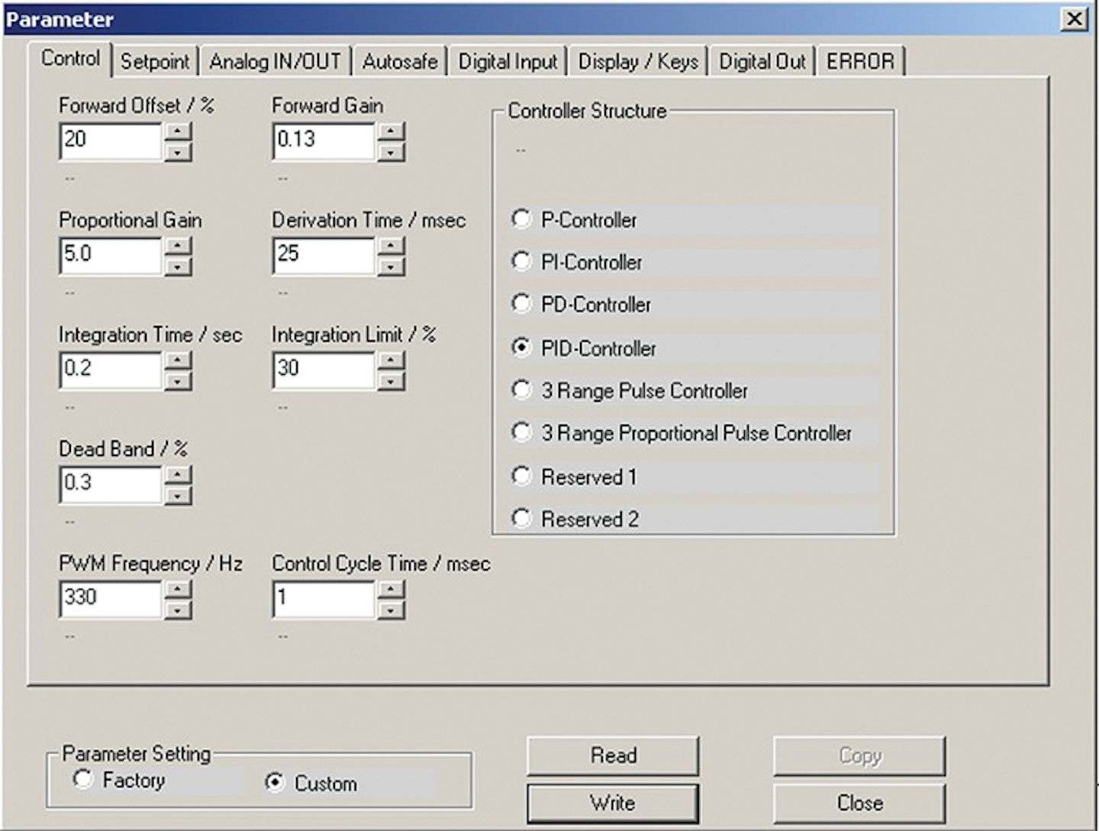
Task: Choose 3 Range Pulse Controller structure
Action: coord(521,390)
